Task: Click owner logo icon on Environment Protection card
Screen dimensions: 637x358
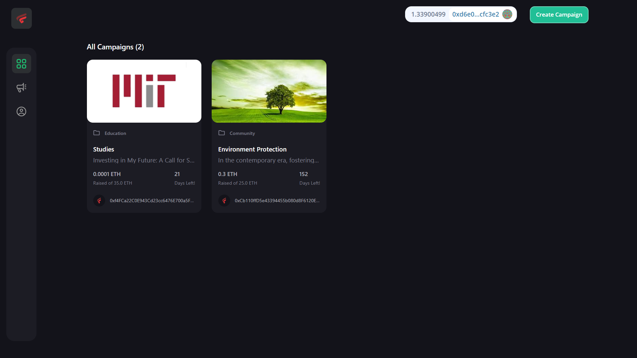Action: tap(224, 201)
